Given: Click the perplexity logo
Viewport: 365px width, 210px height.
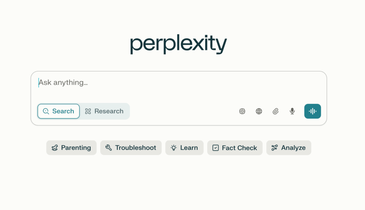Looking at the screenshot, I should 178,44.
